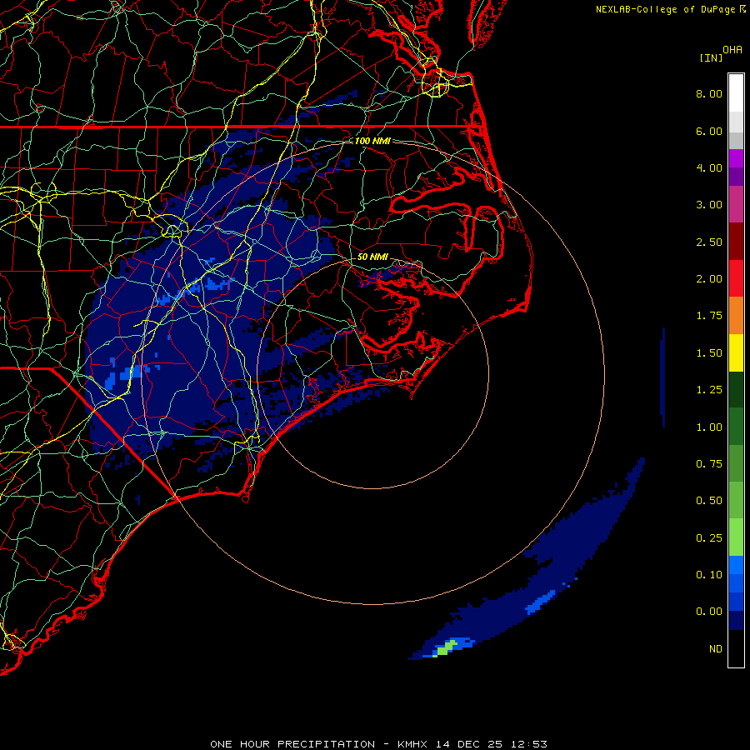This screenshot has width=750, height=750.
Task: Click the 4.00 legend value
Action: (709, 167)
